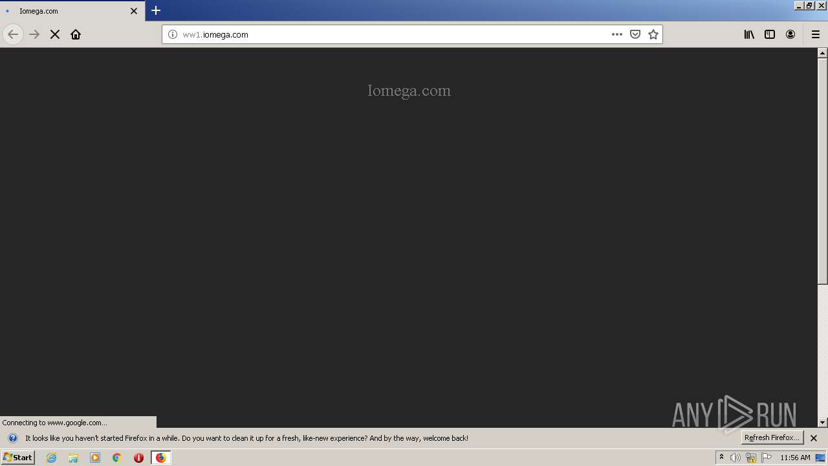The height and width of the screenshot is (466, 828).
Task: Save page to Pocket
Action: click(635, 34)
